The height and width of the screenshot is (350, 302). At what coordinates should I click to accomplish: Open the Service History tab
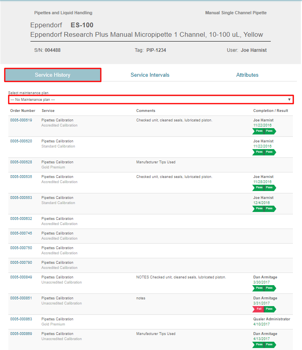[53, 75]
